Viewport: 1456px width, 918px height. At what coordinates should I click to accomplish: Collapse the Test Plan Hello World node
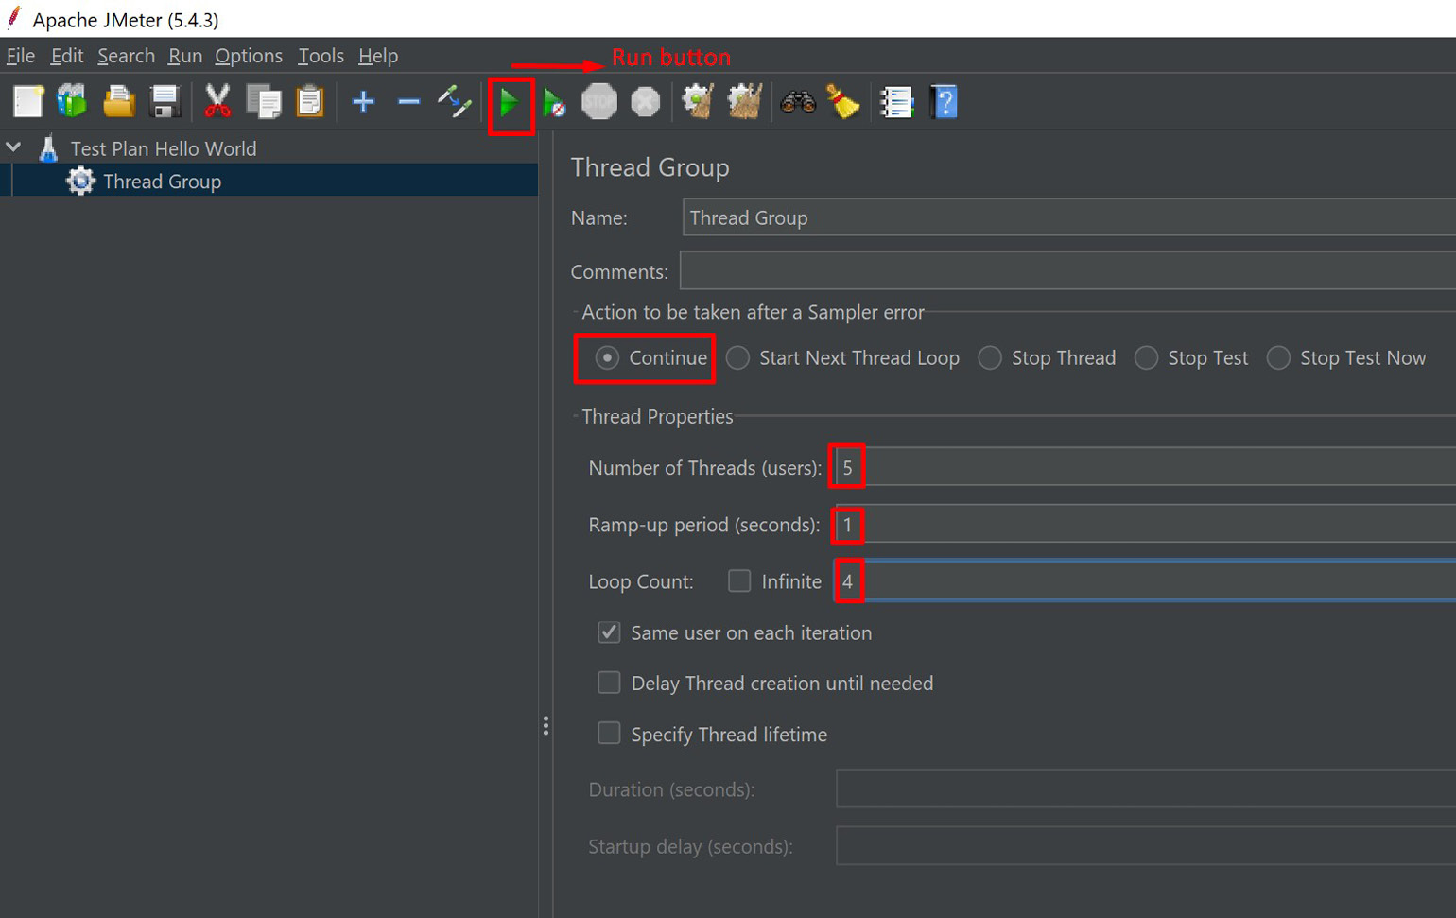click(14, 147)
